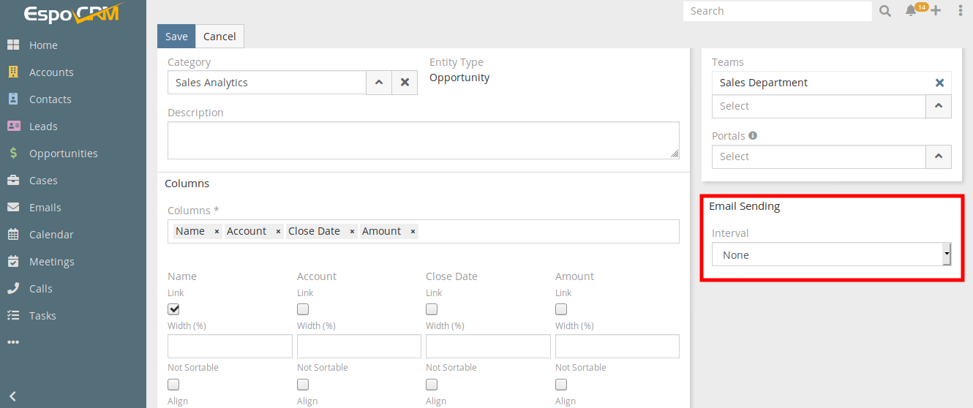Image resolution: width=973 pixels, height=408 pixels.
Task: Cancel editing the report
Action: tap(219, 37)
